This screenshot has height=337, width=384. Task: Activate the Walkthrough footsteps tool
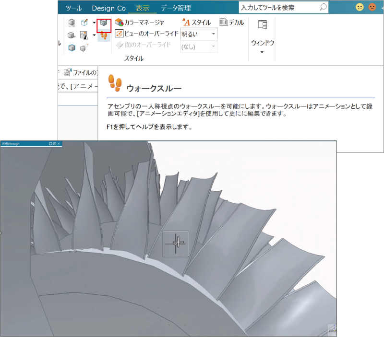105,35
